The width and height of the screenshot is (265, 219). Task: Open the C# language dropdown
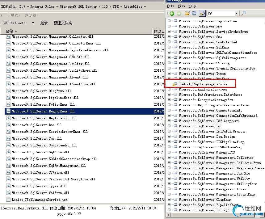click(236, 13)
